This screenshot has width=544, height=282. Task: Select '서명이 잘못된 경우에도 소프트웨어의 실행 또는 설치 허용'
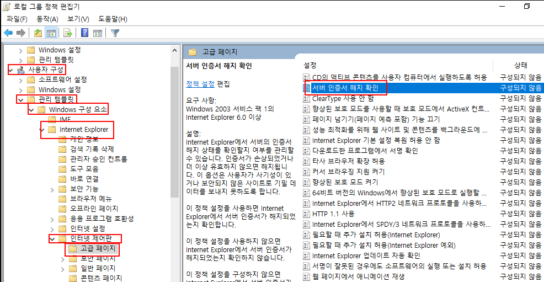[x=399, y=266]
